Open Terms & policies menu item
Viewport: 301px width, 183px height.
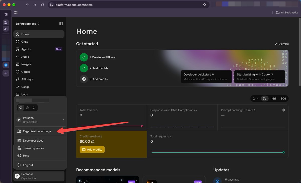[40, 148]
